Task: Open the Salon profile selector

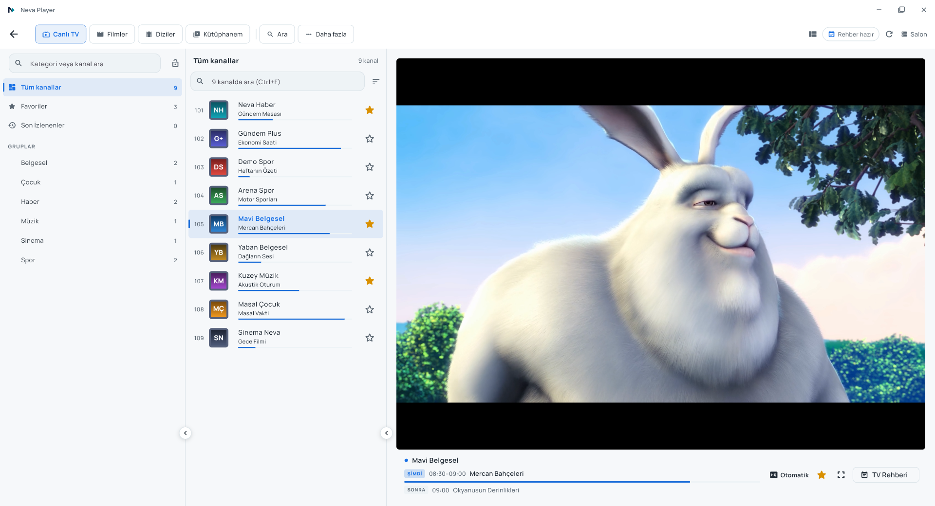Action: (x=914, y=34)
